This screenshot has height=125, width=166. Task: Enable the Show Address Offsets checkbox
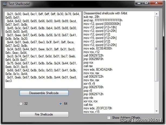109,118
